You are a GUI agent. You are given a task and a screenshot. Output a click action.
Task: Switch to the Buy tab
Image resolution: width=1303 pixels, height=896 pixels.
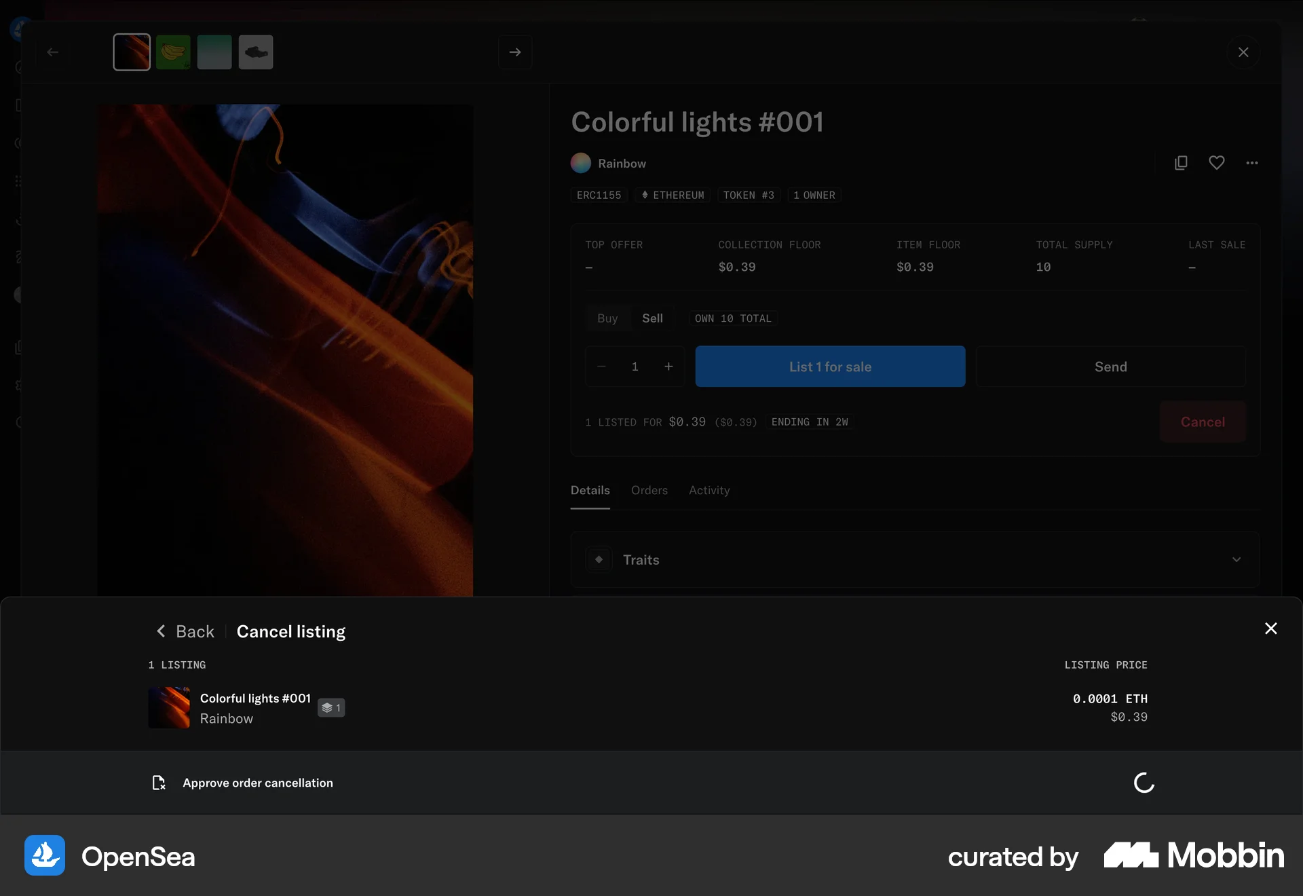tap(607, 318)
